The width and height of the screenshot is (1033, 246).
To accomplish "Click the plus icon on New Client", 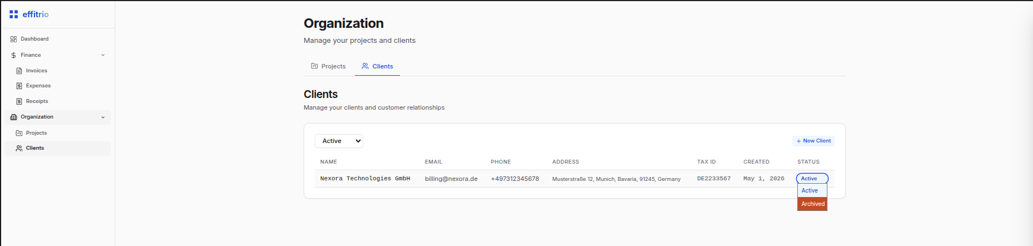I will (798, 141).
